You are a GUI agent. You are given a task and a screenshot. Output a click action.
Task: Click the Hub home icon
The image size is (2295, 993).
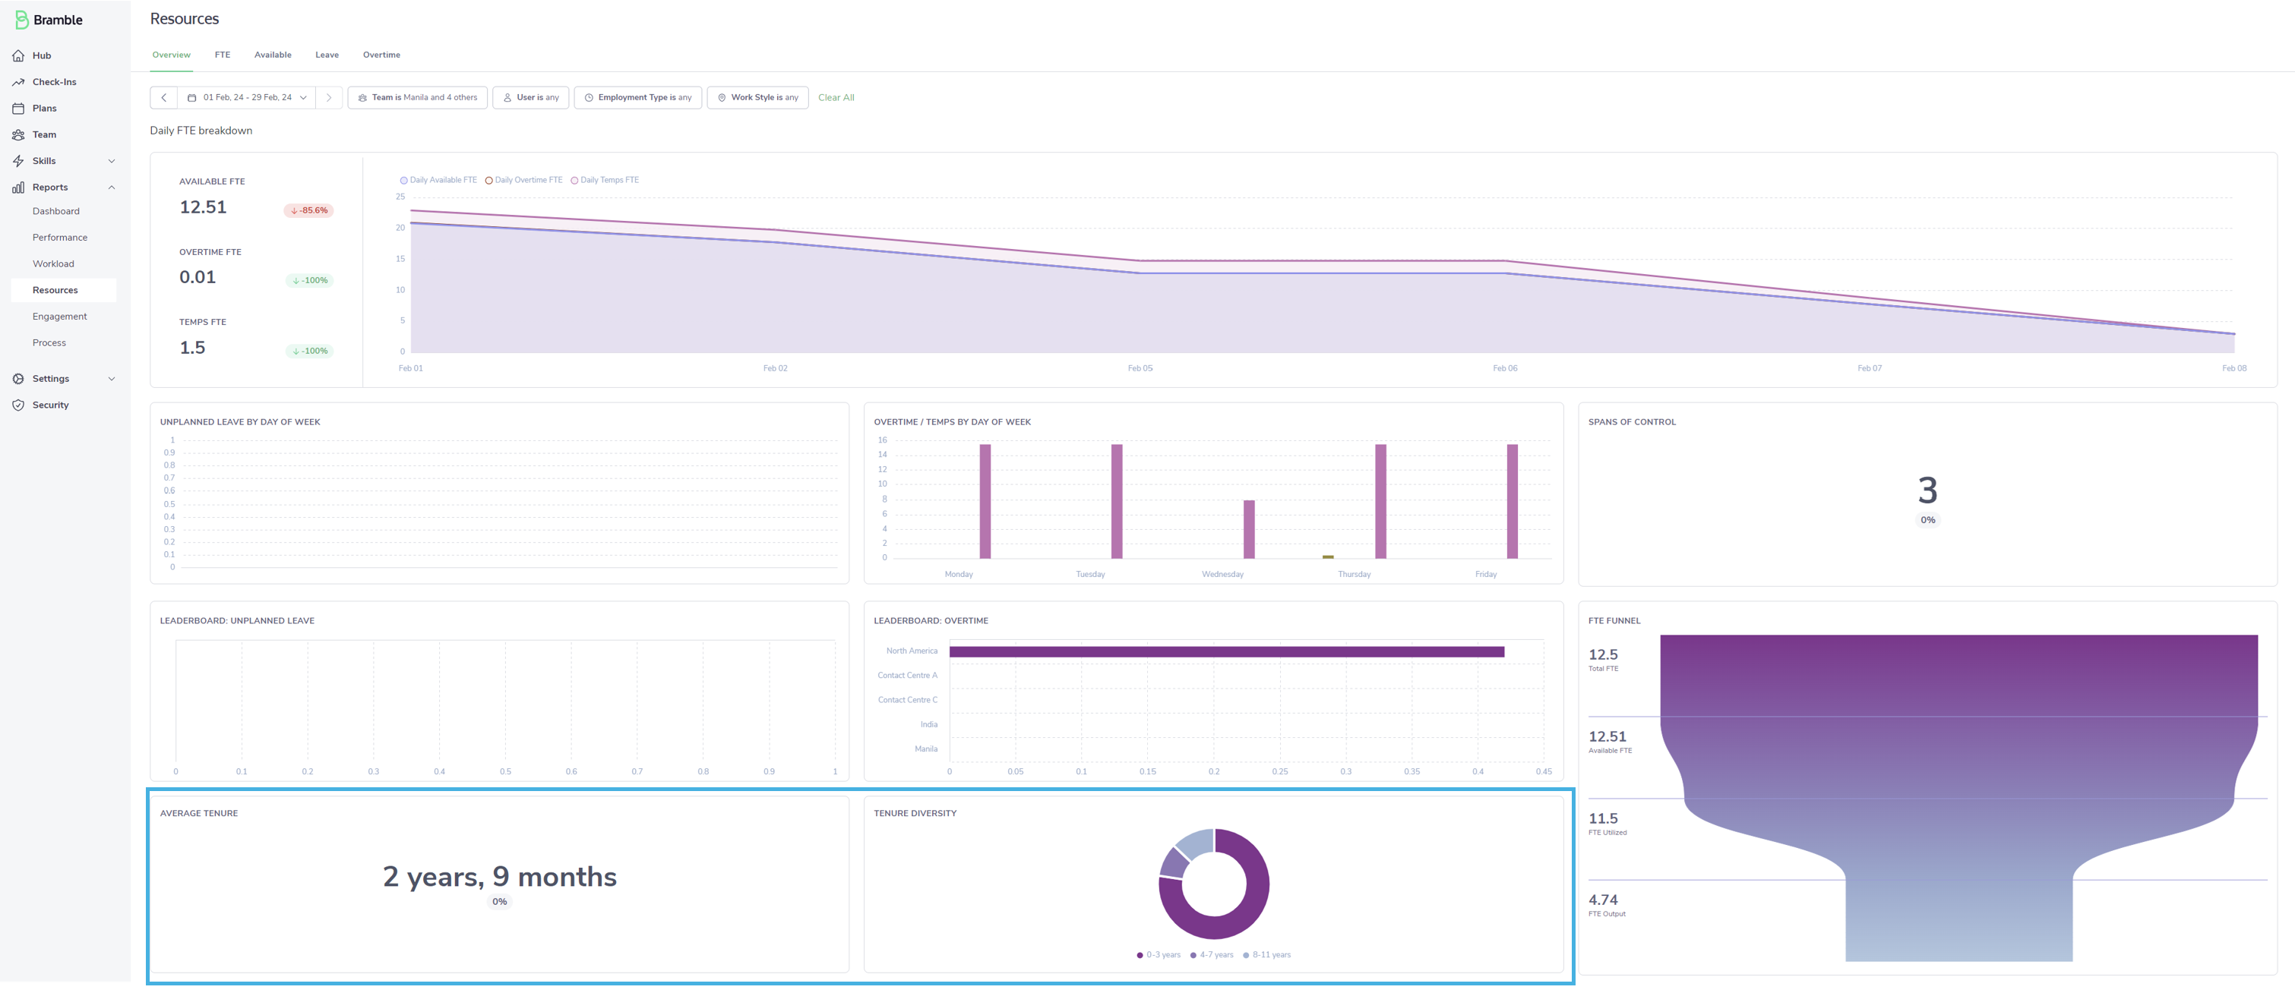click(19, 55)
